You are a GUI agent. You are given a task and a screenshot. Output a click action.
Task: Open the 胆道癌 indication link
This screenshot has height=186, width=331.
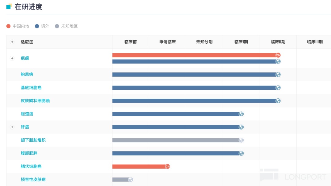(x=27, y=114)
